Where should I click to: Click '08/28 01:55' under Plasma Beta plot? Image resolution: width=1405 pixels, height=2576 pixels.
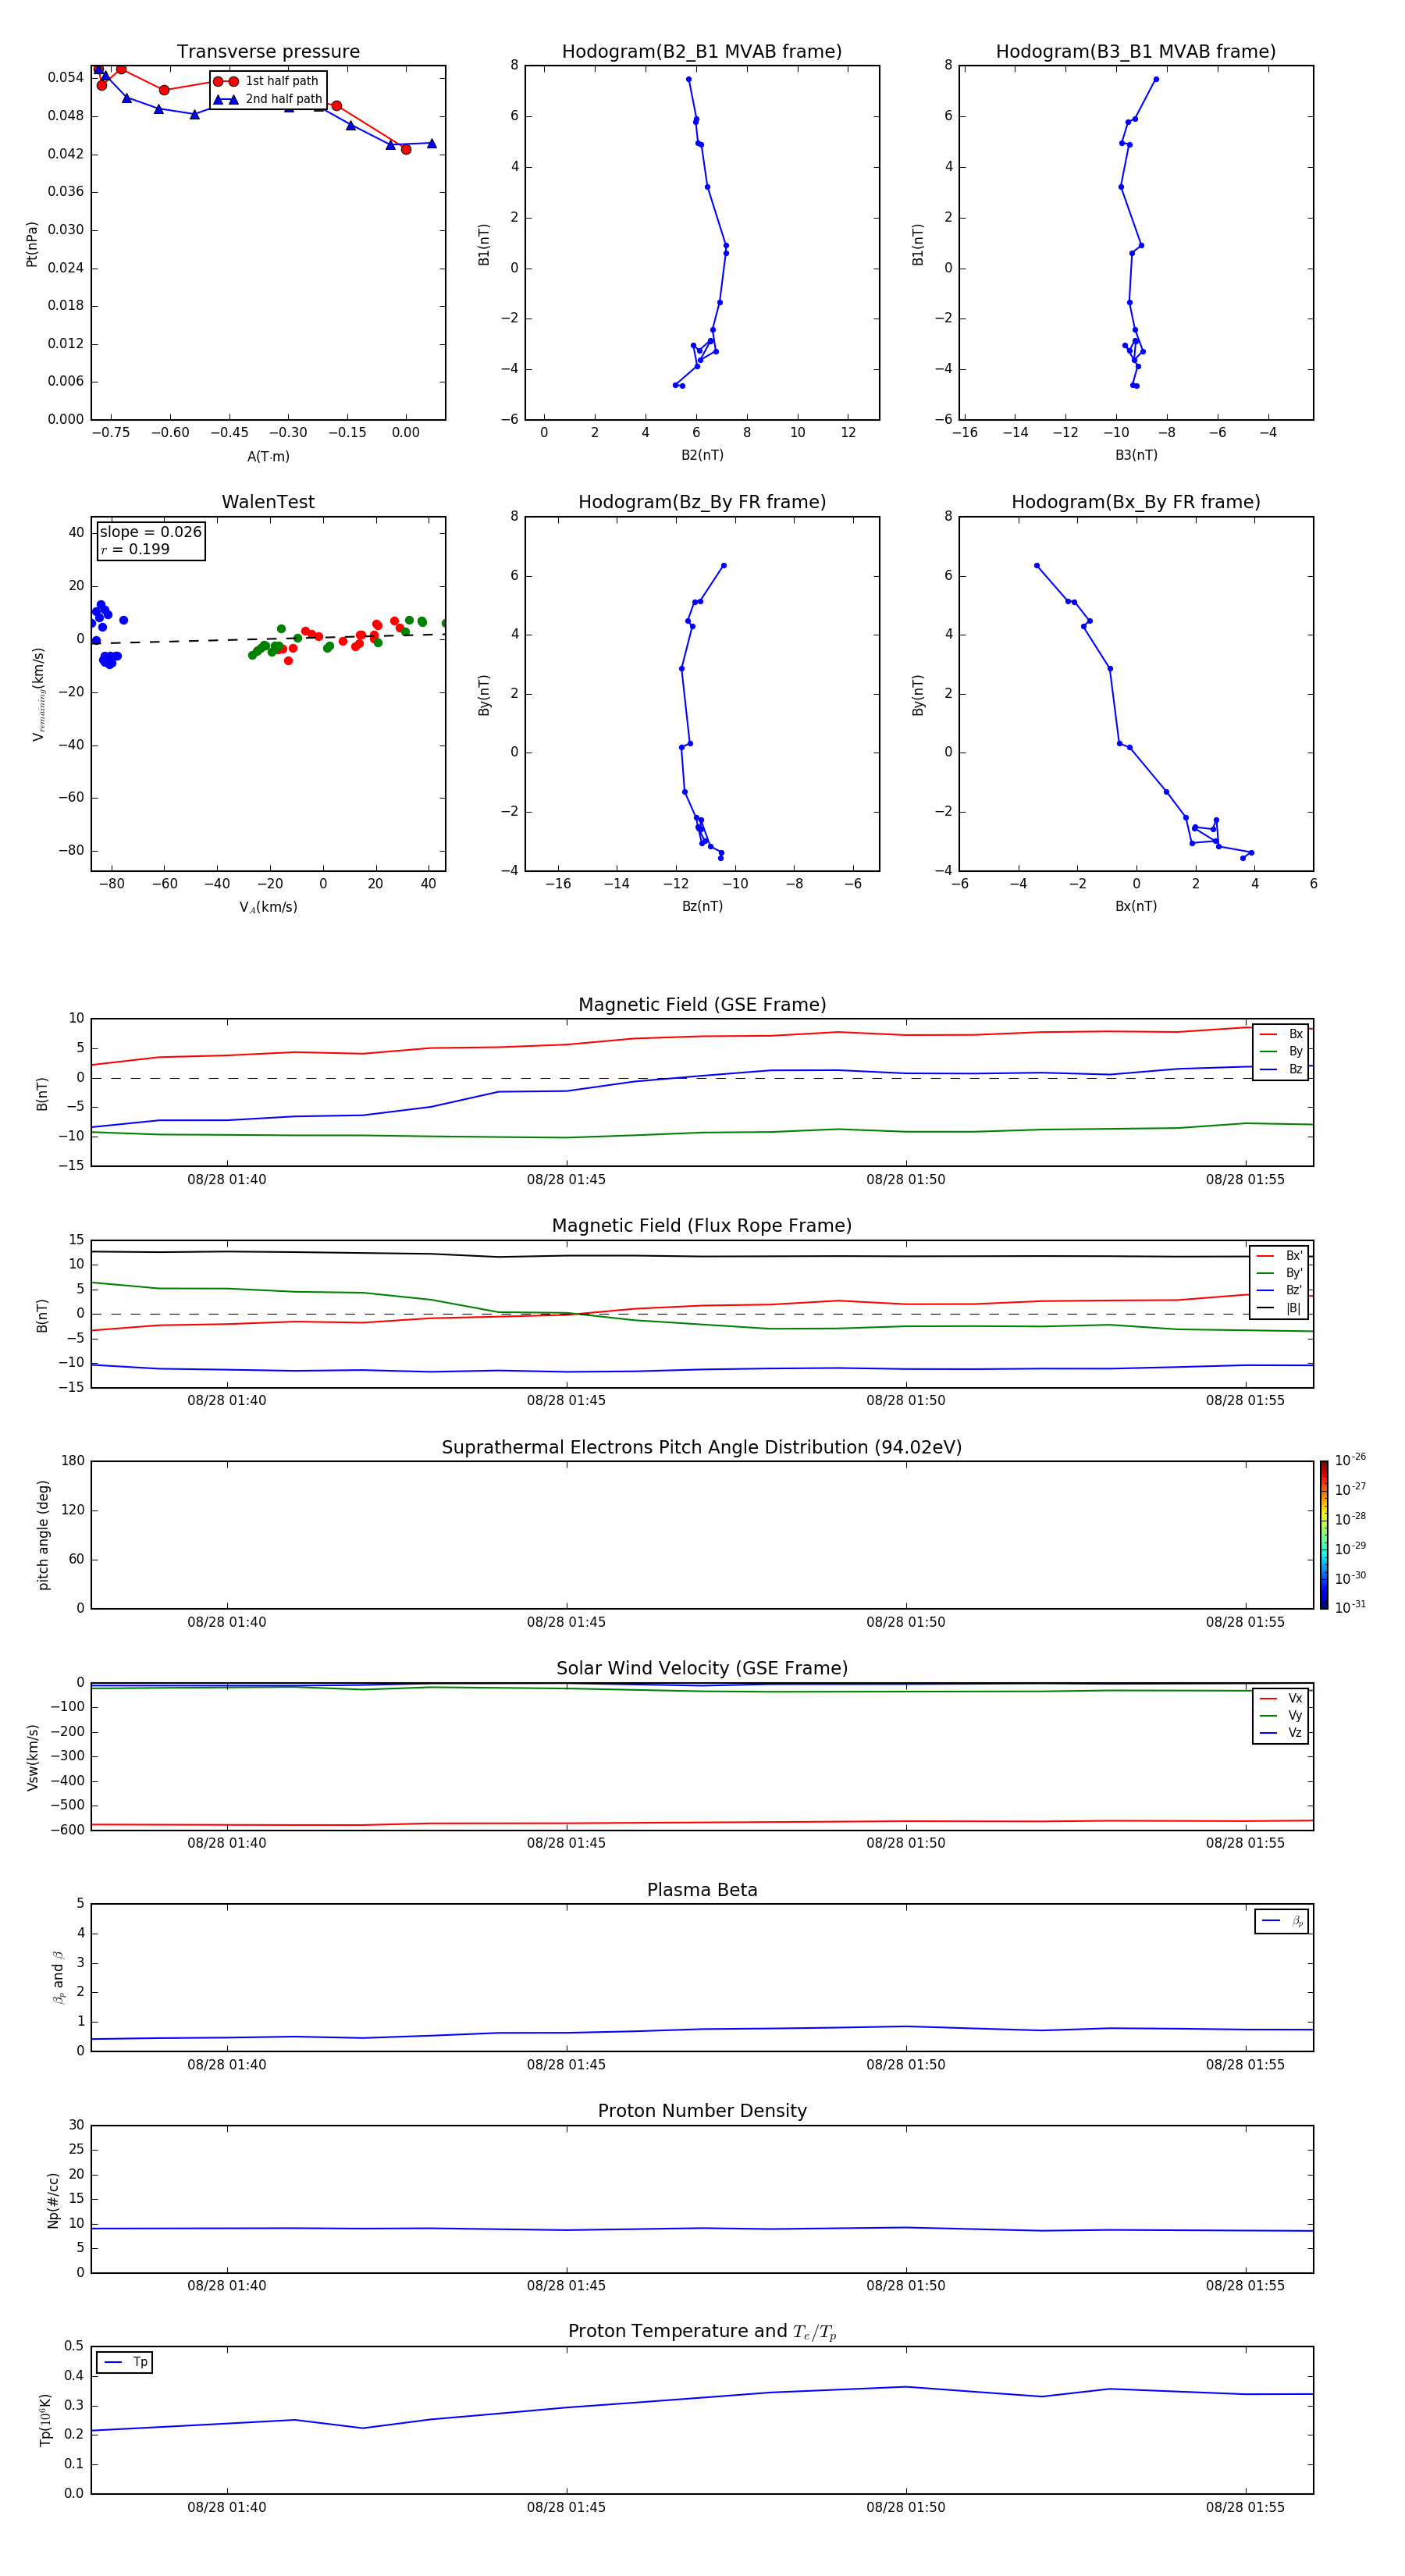click(x=1245, y=2064)
